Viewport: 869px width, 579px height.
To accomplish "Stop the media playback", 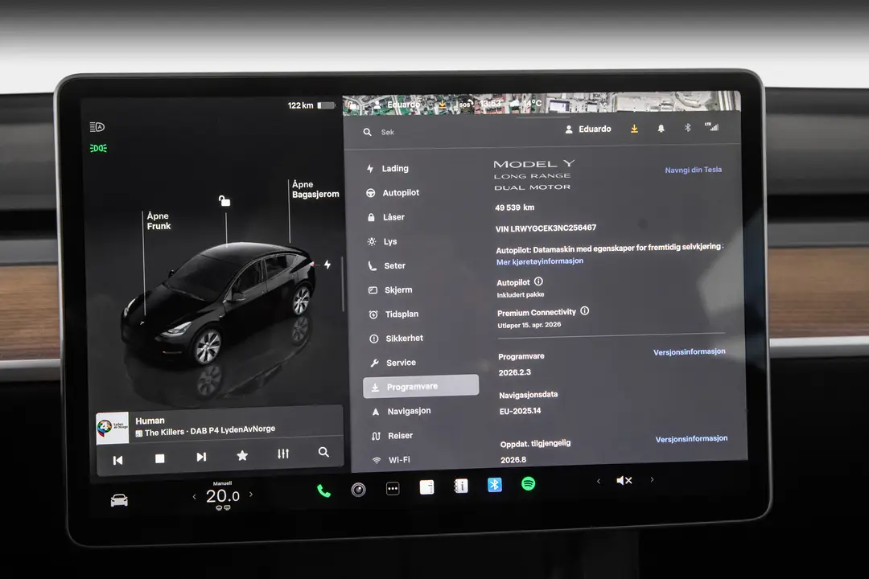I will (x=159, y=458).
